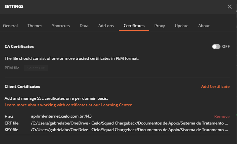Open the Learning Center certificates link
The image size is (237, 144).
(69, 105)
